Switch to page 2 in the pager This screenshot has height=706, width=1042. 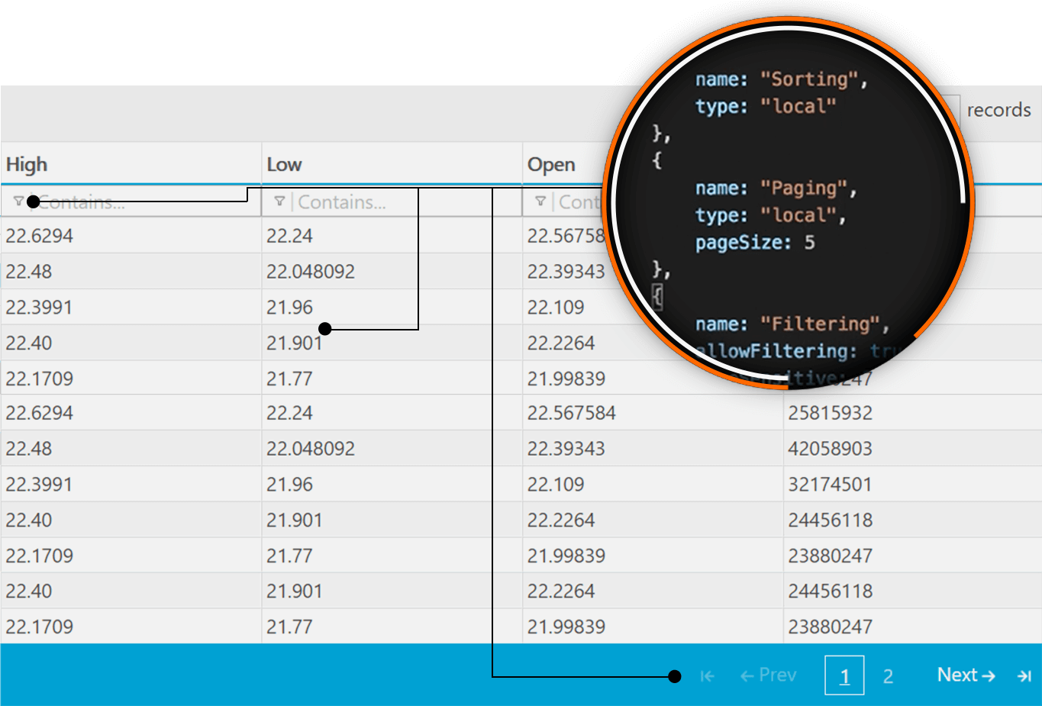pyautogui.click(x=888, y=676)
